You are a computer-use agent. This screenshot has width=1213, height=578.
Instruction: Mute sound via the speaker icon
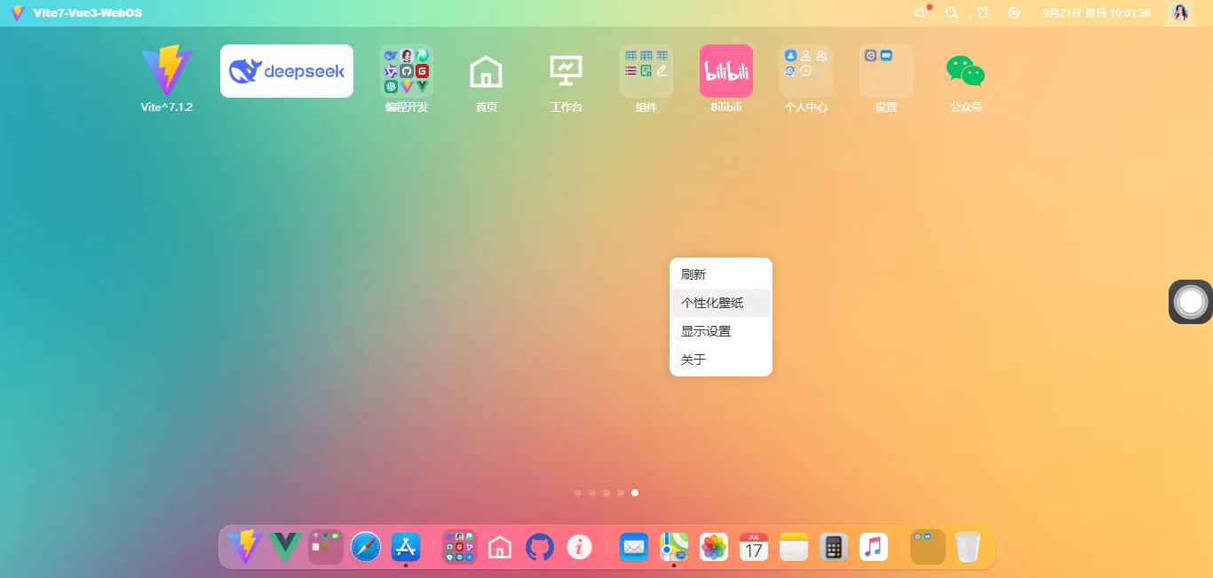click(x=920, y=12)
